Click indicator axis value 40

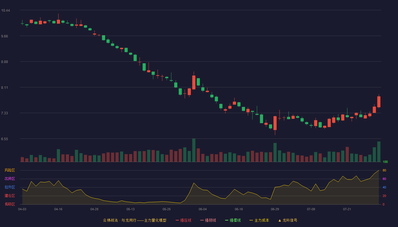pyautogui.click(x=384, y=187)
